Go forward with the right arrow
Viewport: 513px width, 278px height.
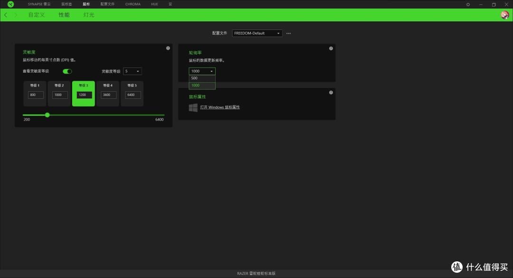[x=15, y=15]
